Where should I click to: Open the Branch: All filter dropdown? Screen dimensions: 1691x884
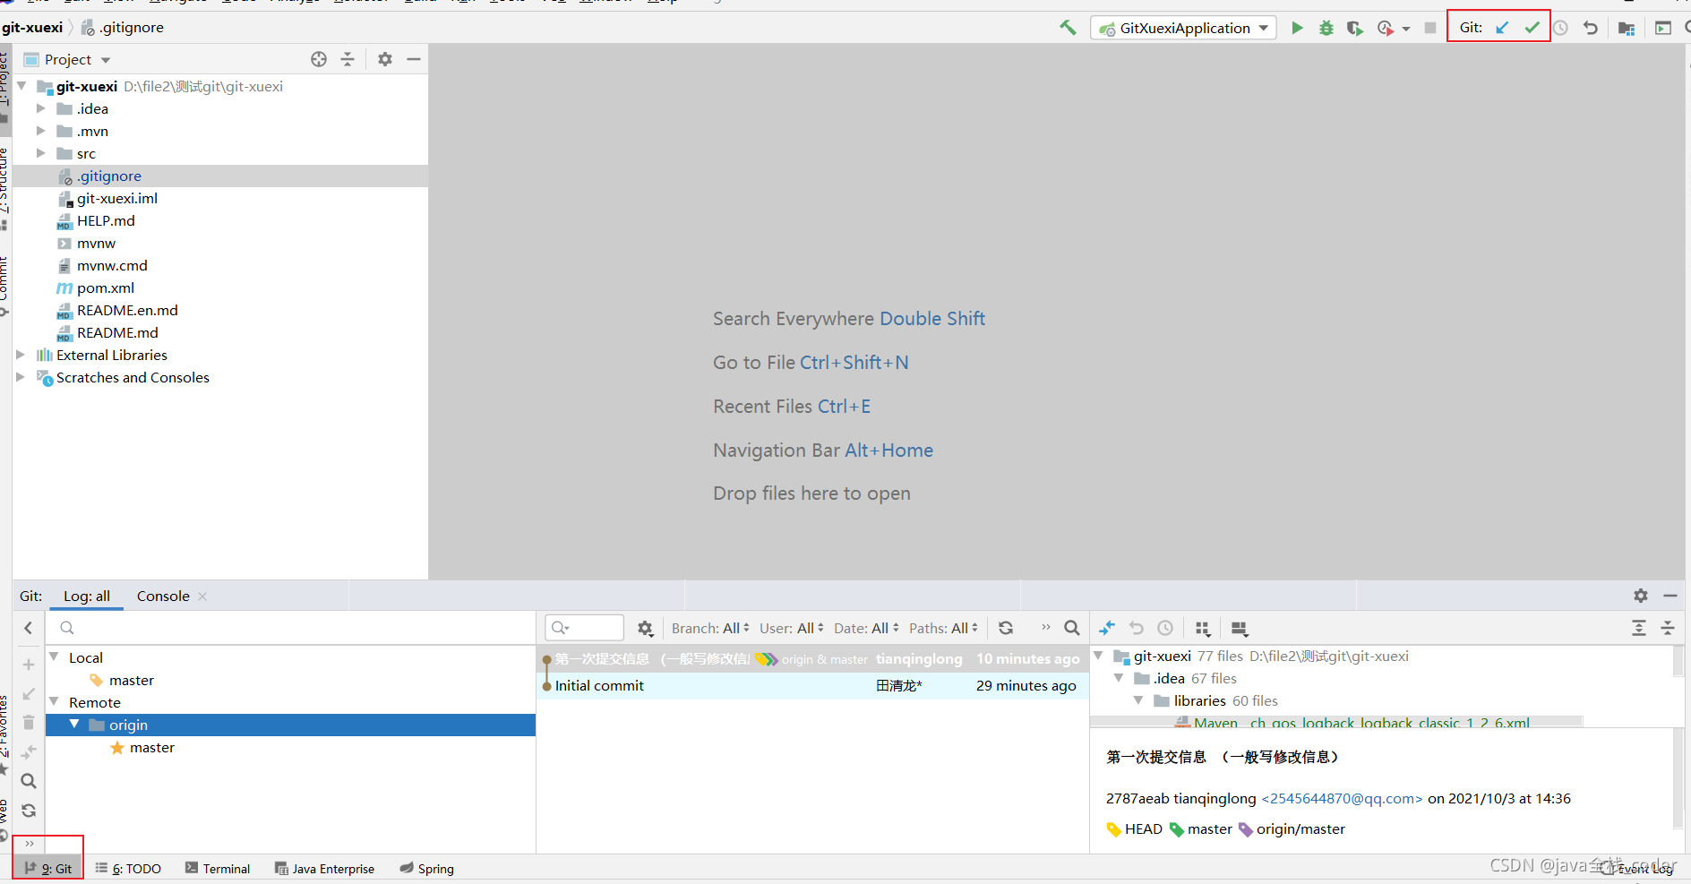point(710,628)
